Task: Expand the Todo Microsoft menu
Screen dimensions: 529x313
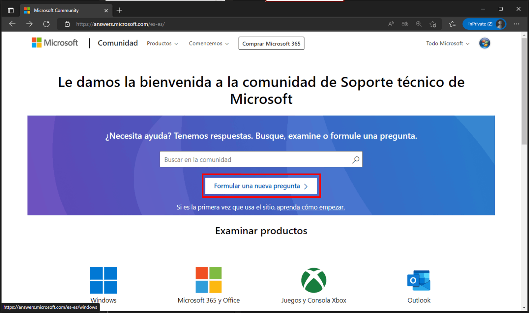Action: [448, 43]
